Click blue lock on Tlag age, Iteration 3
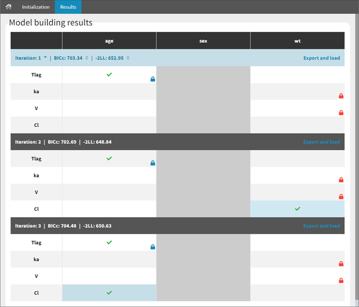359x307 pixels. [x=153, y=247]
